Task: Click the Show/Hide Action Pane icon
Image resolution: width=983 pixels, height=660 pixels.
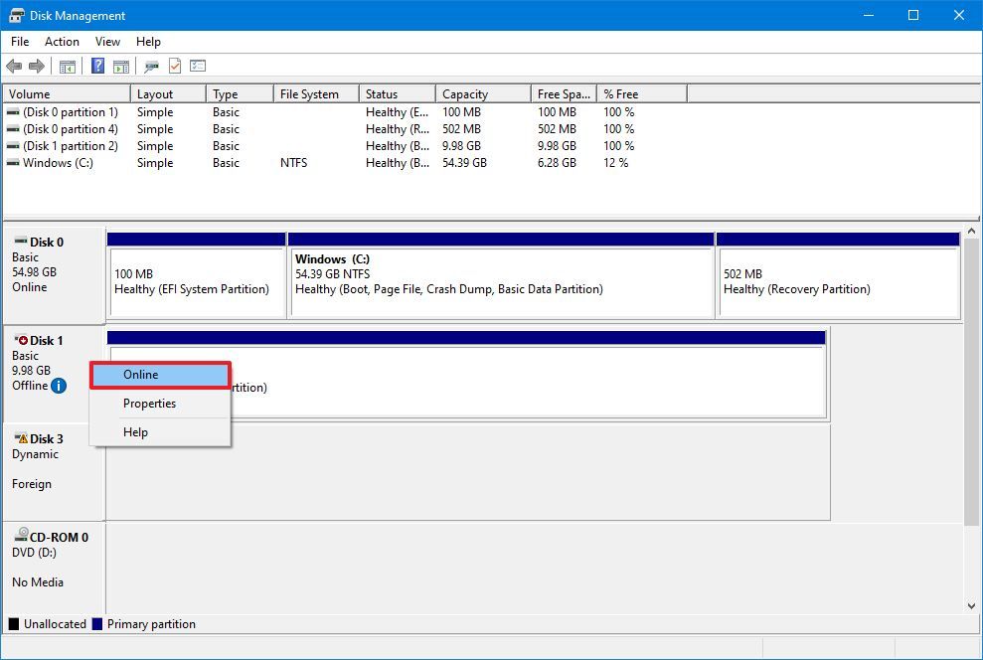Action: click(120, 67)
